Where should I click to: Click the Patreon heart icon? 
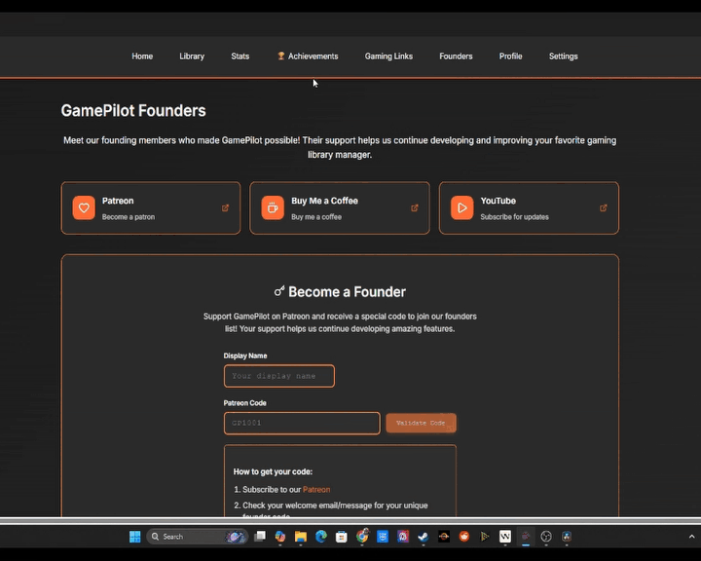[x=84, y=207]
